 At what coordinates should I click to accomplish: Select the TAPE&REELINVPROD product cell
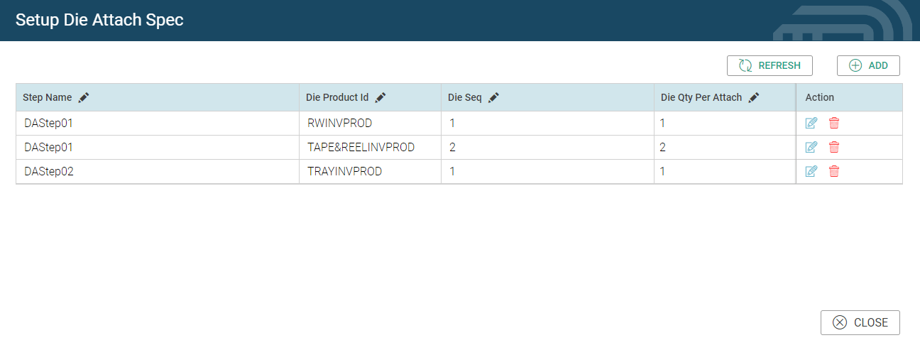coord(361,148)
